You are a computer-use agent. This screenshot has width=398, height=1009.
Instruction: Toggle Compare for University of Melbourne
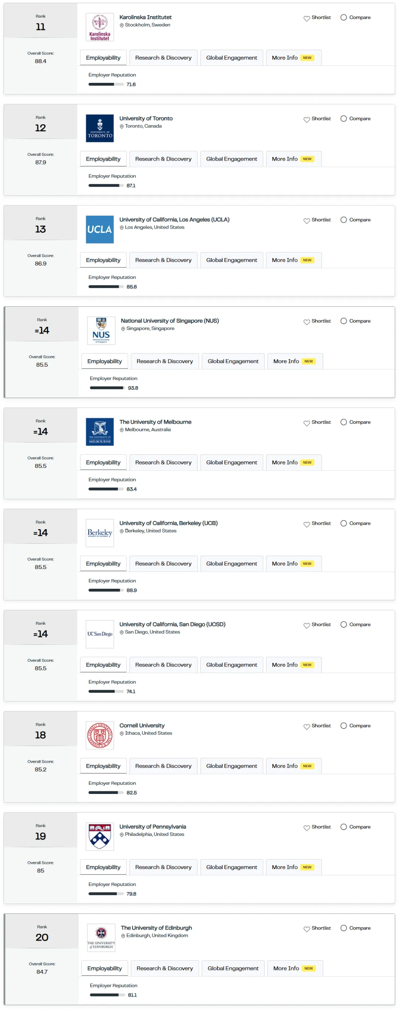[343, 422]
